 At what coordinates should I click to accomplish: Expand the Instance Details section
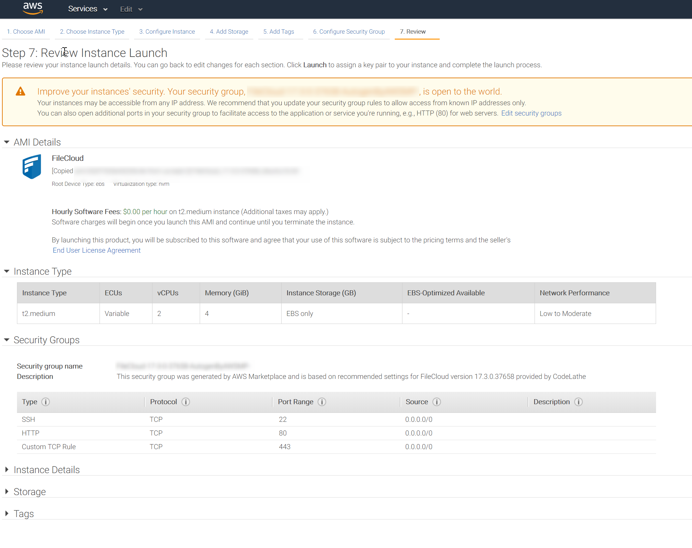click(7, 470)
